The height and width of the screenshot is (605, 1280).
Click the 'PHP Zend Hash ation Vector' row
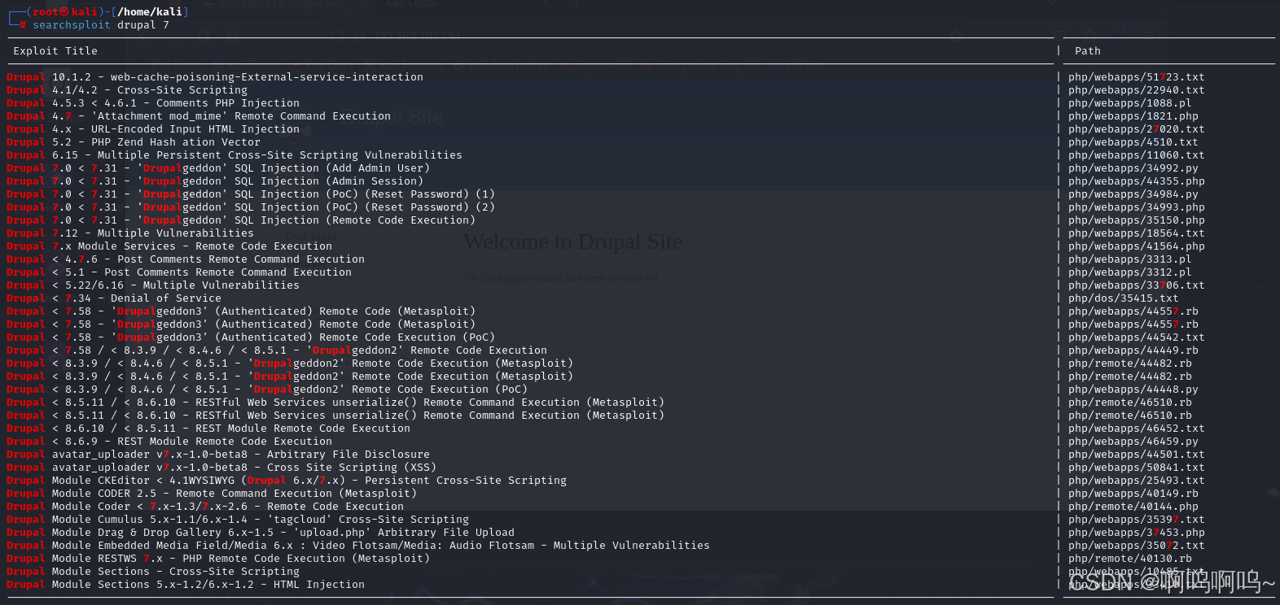[134, 142]
